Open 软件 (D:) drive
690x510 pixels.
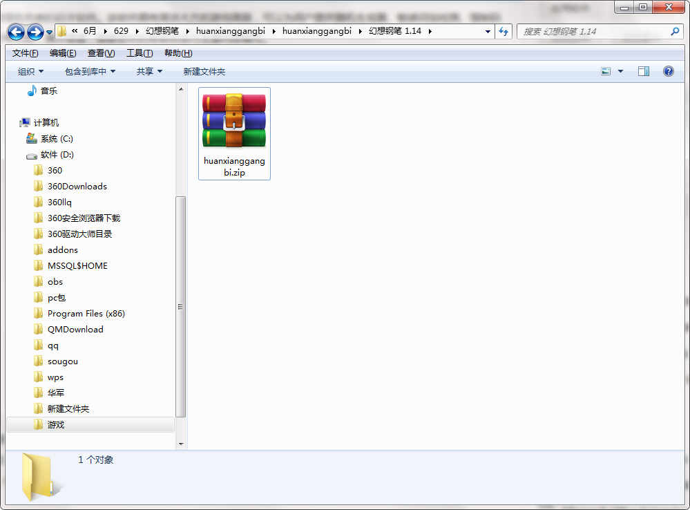(x=57, y=155)
